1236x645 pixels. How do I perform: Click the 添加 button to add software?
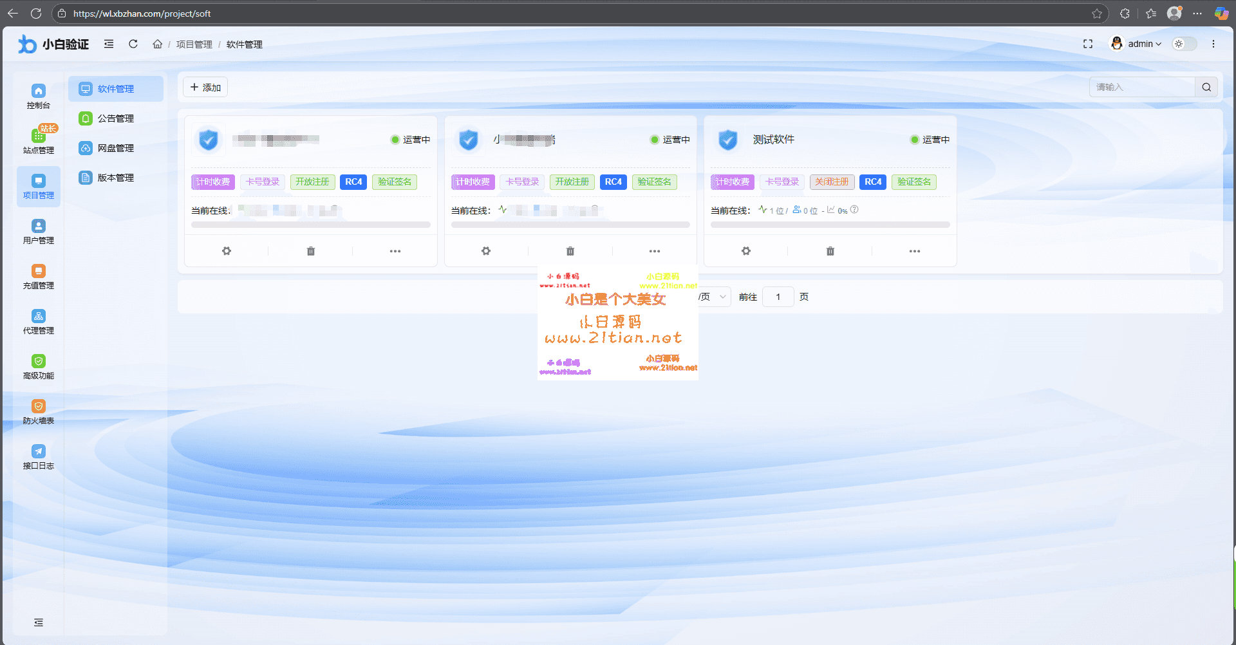[205, 86]
